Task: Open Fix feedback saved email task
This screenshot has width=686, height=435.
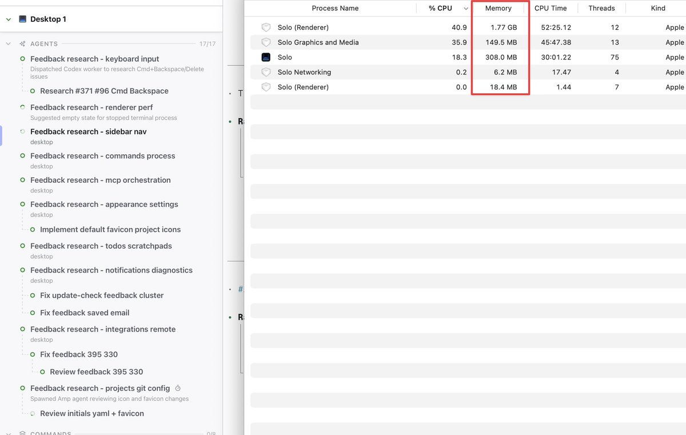Action: point(85,313)
